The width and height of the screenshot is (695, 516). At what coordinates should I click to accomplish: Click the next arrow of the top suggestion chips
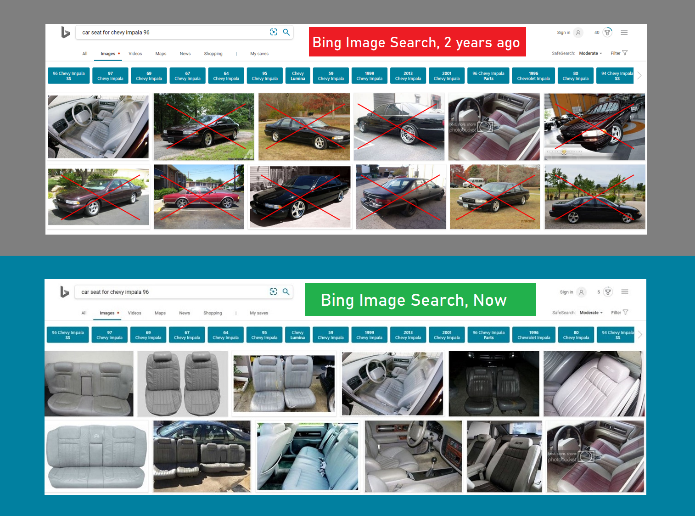tap(639, 75)
